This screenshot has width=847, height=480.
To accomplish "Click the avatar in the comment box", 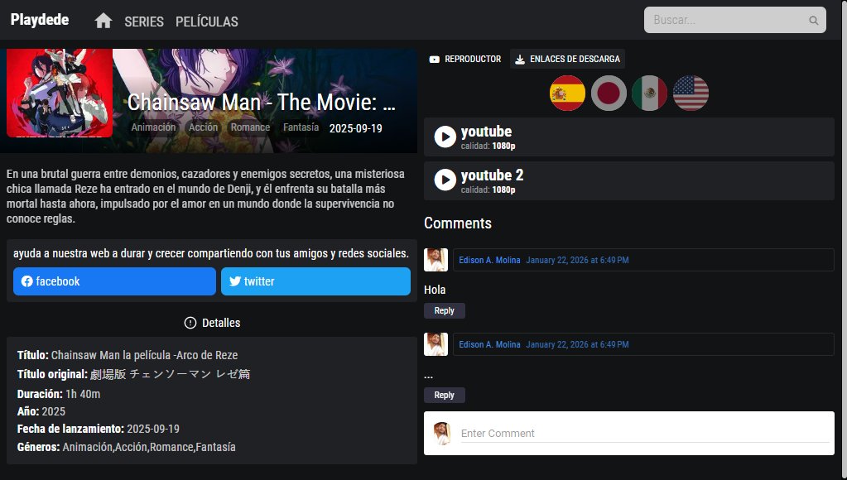I will tap(442, 433).
